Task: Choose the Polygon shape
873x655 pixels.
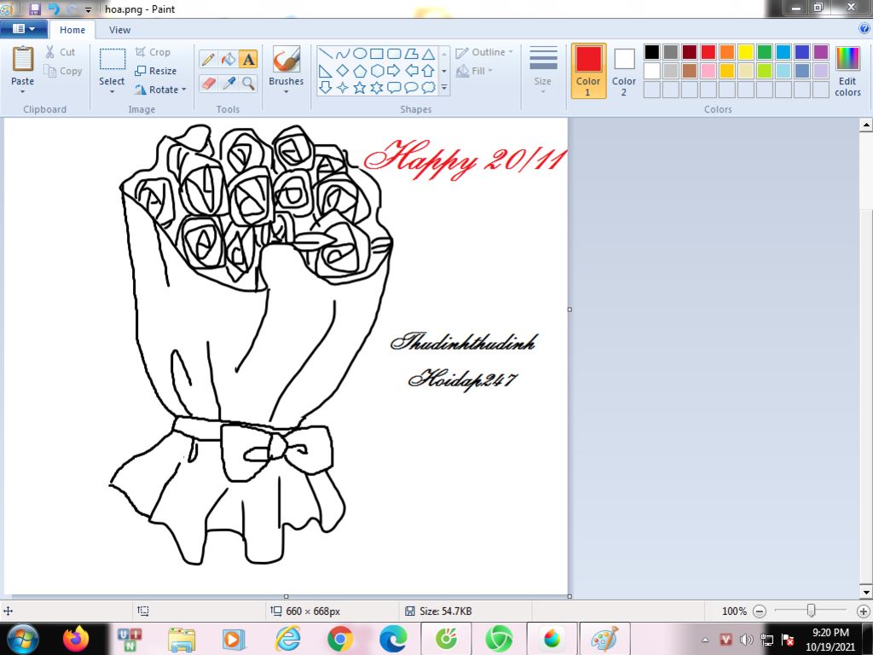Action: [412, 54]
